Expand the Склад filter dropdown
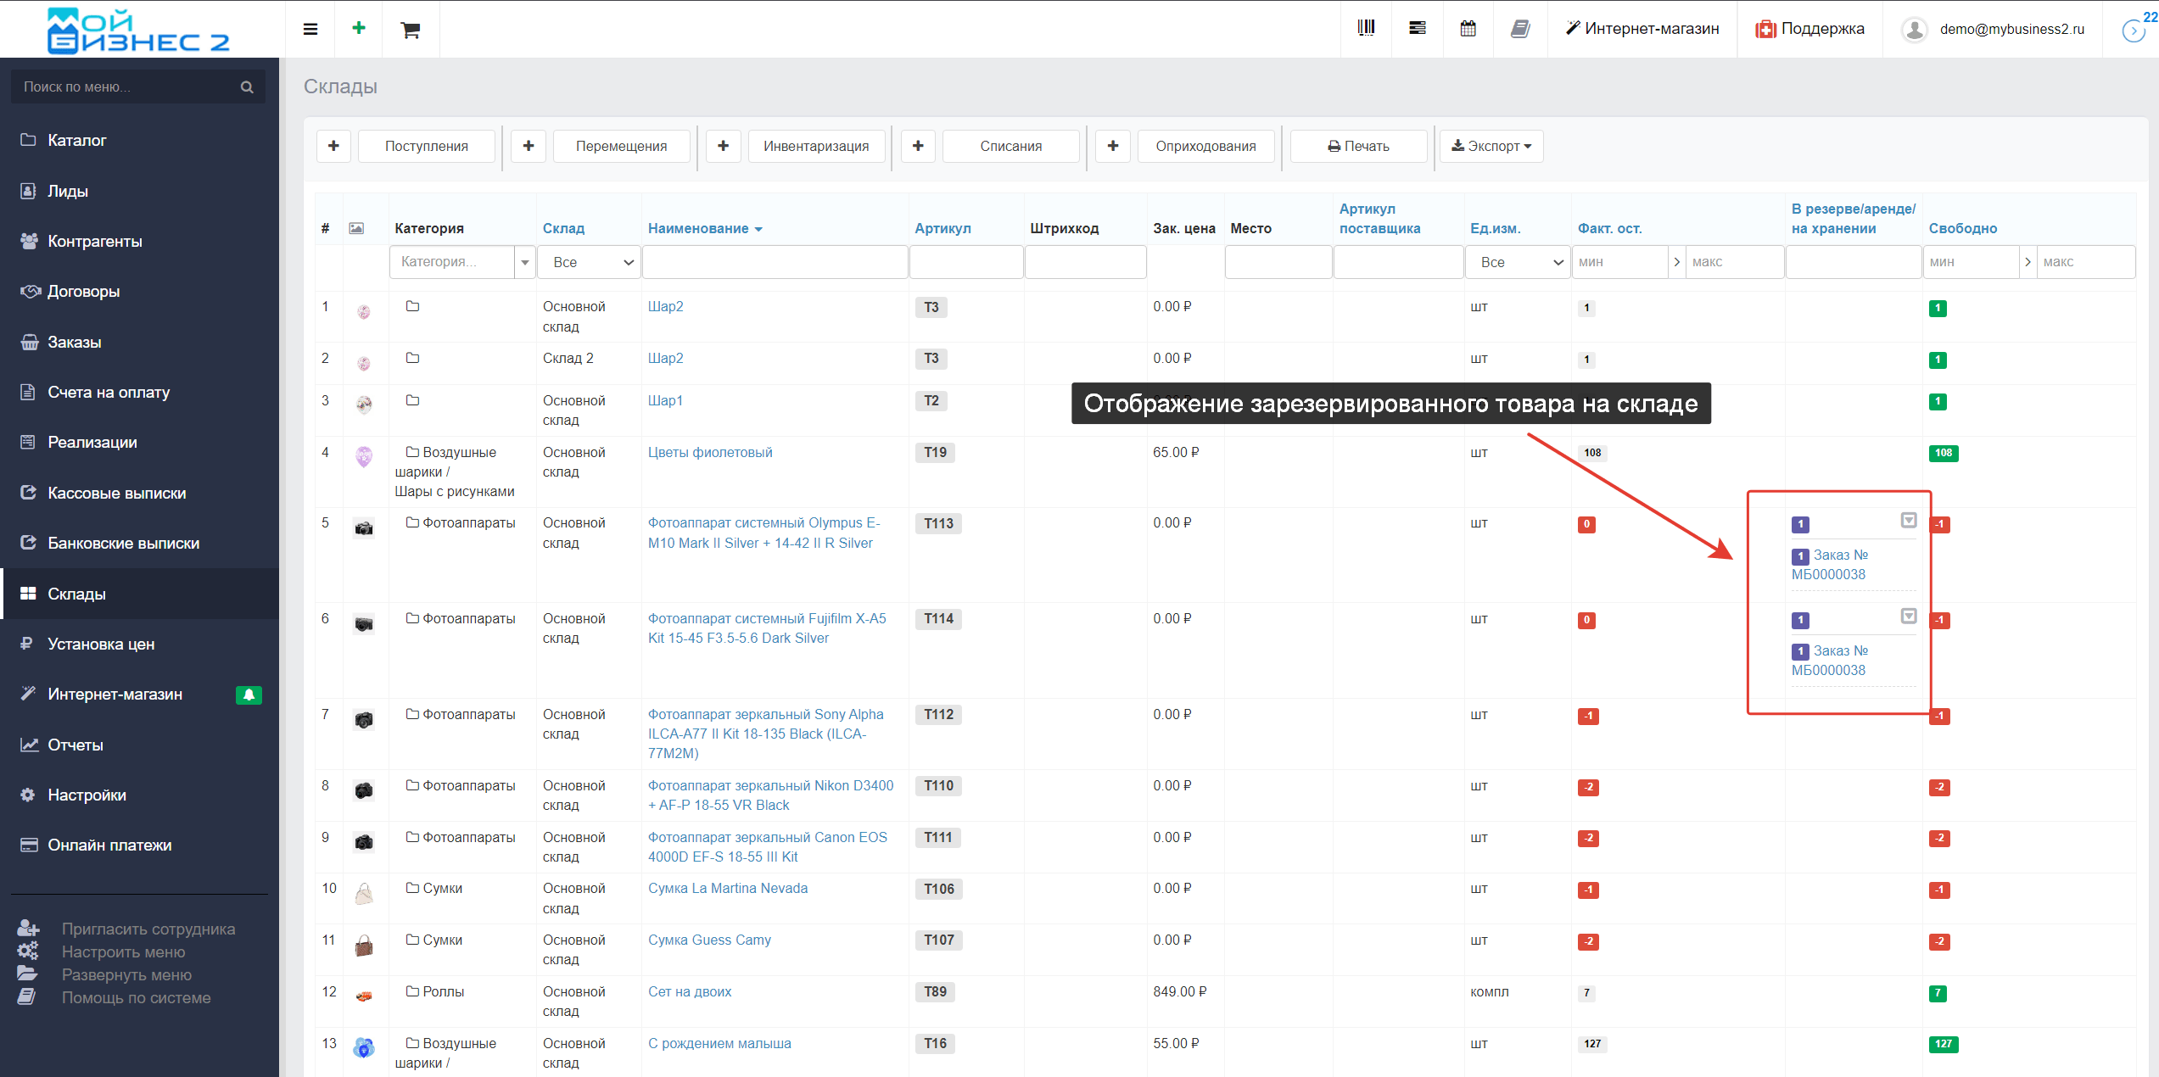Screen dimensions: 2159x1077 [590, 262]
